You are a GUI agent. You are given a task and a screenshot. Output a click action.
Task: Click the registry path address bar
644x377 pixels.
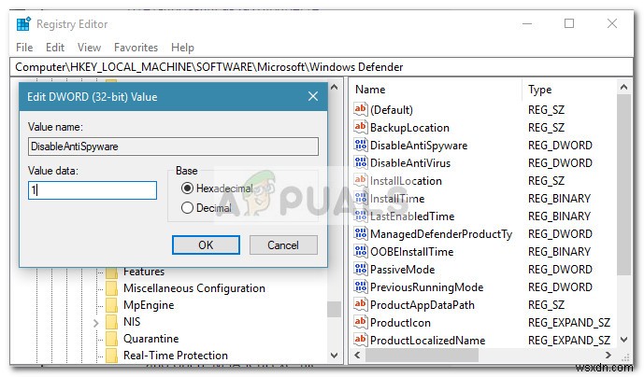322,67
